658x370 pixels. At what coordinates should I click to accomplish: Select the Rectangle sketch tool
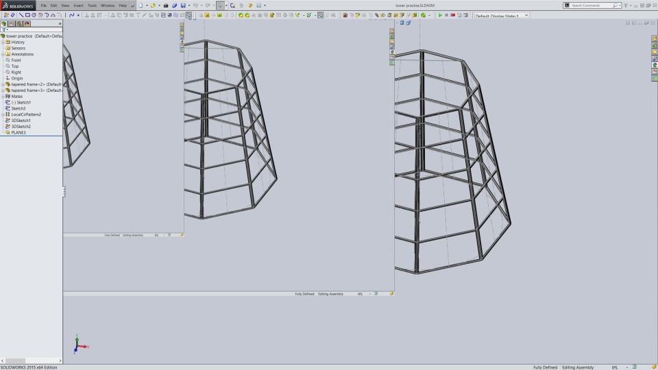pyautogui.click(x=27, y=15)
